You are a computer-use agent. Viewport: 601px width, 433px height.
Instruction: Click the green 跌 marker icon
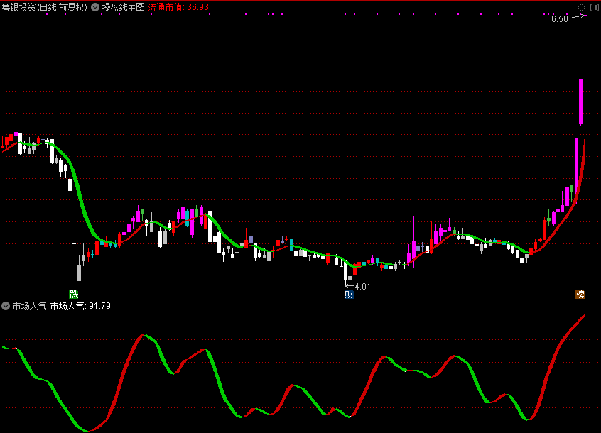(x=74, y=294)
